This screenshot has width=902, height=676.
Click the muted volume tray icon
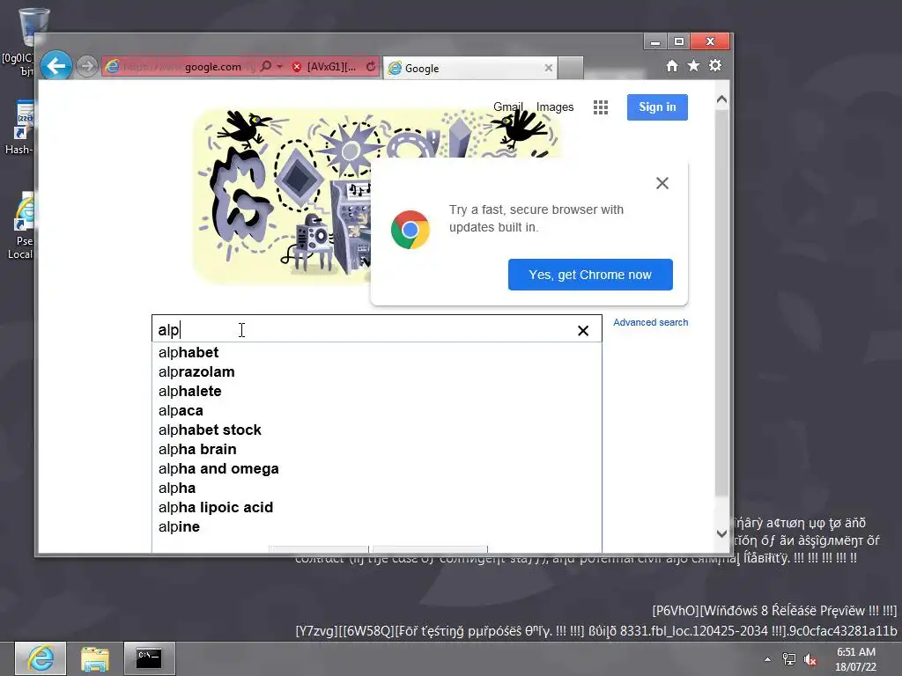(x=810, y=659)
